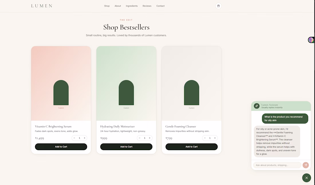Viewport: 315px width, 185px height.
Task: Close the chat widget with X button
Action: tap(307, 178)
